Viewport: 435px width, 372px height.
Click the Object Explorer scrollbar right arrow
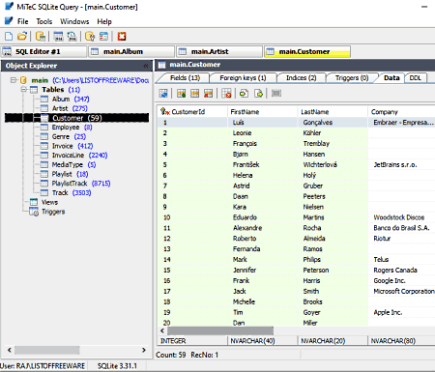tap(144, 350)
